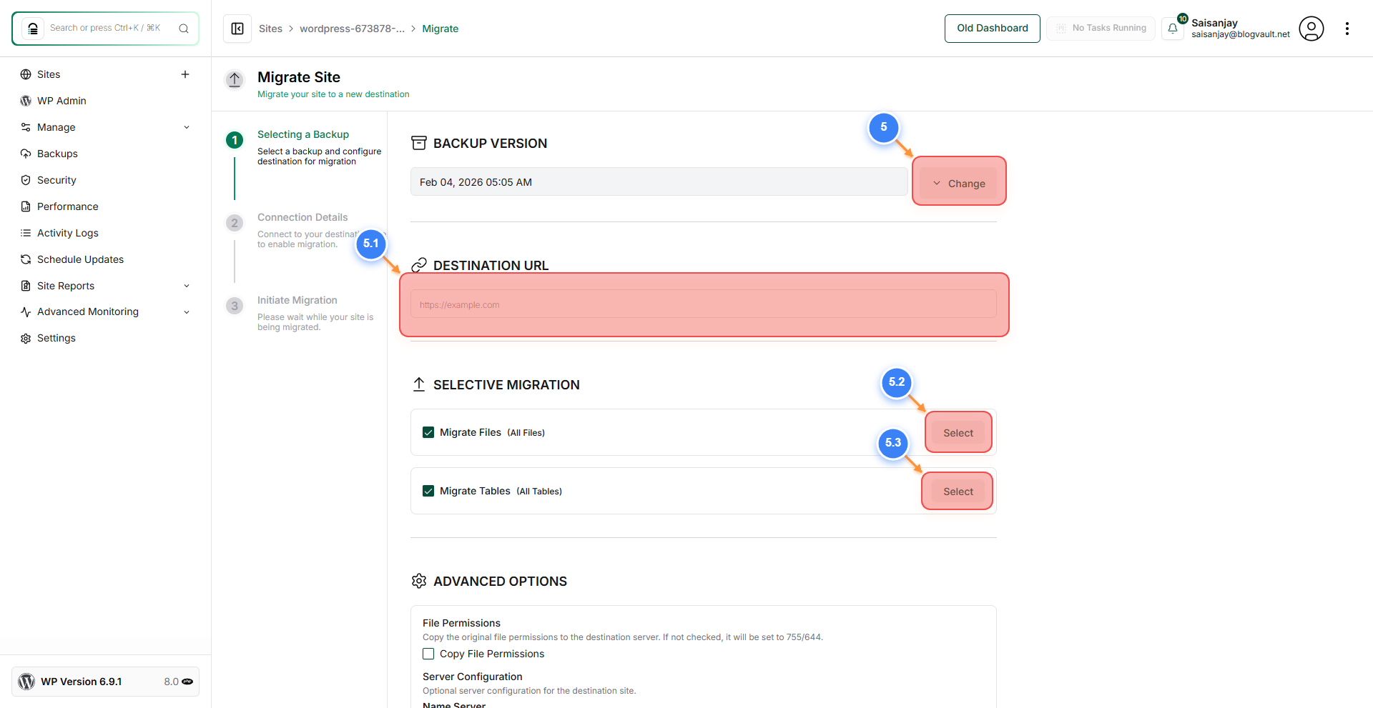
Task: Click the Settings gear icon in sidebar
Action: point(26,338)
